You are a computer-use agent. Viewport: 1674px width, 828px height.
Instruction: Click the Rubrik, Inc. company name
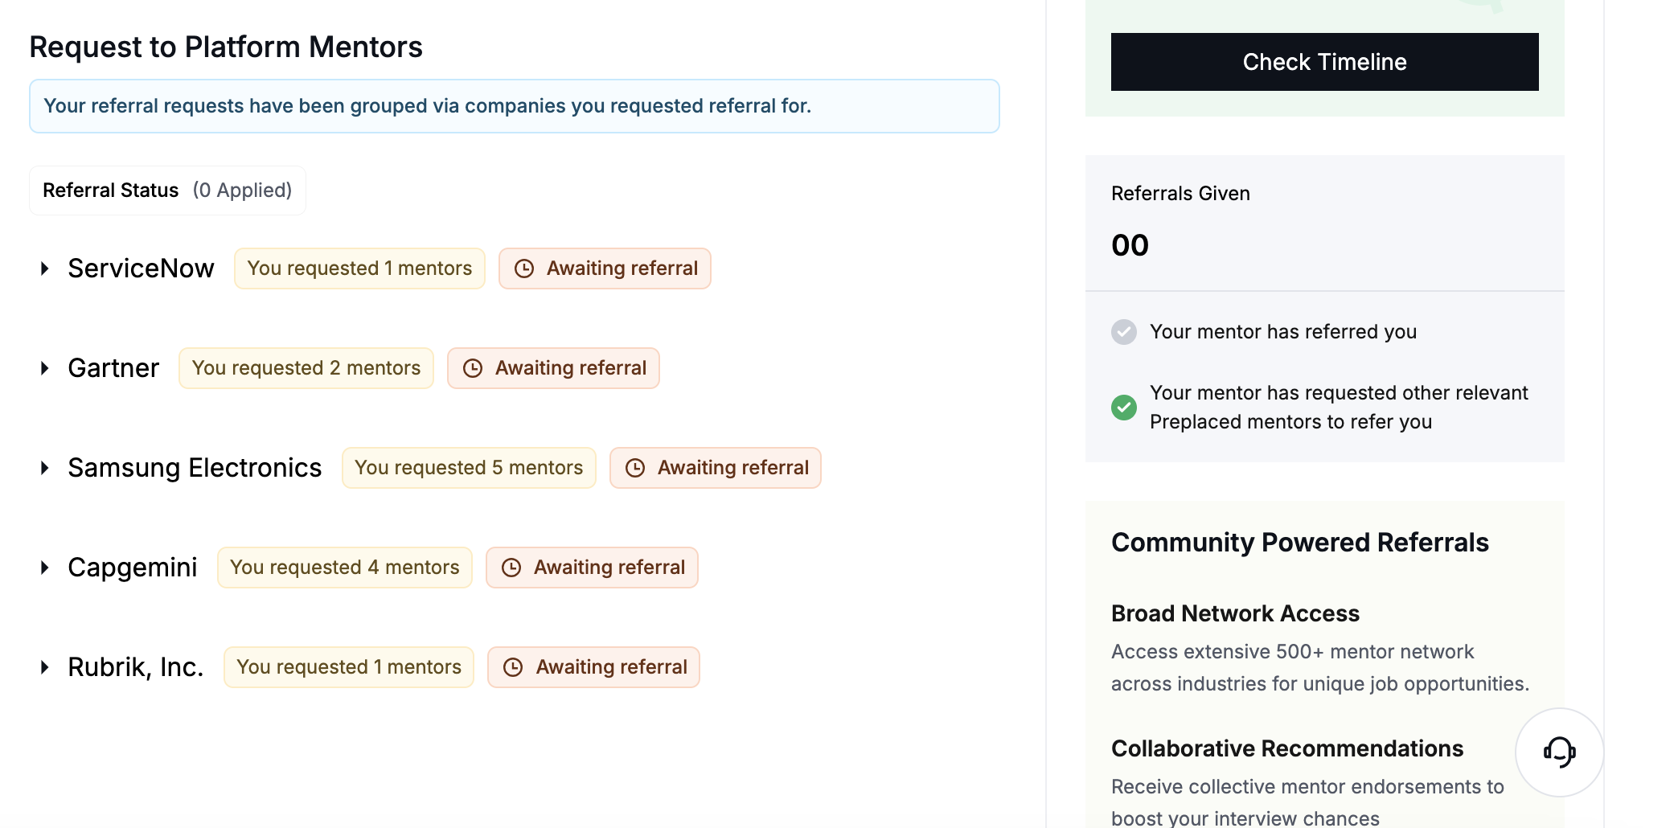(x=136, y=667)
